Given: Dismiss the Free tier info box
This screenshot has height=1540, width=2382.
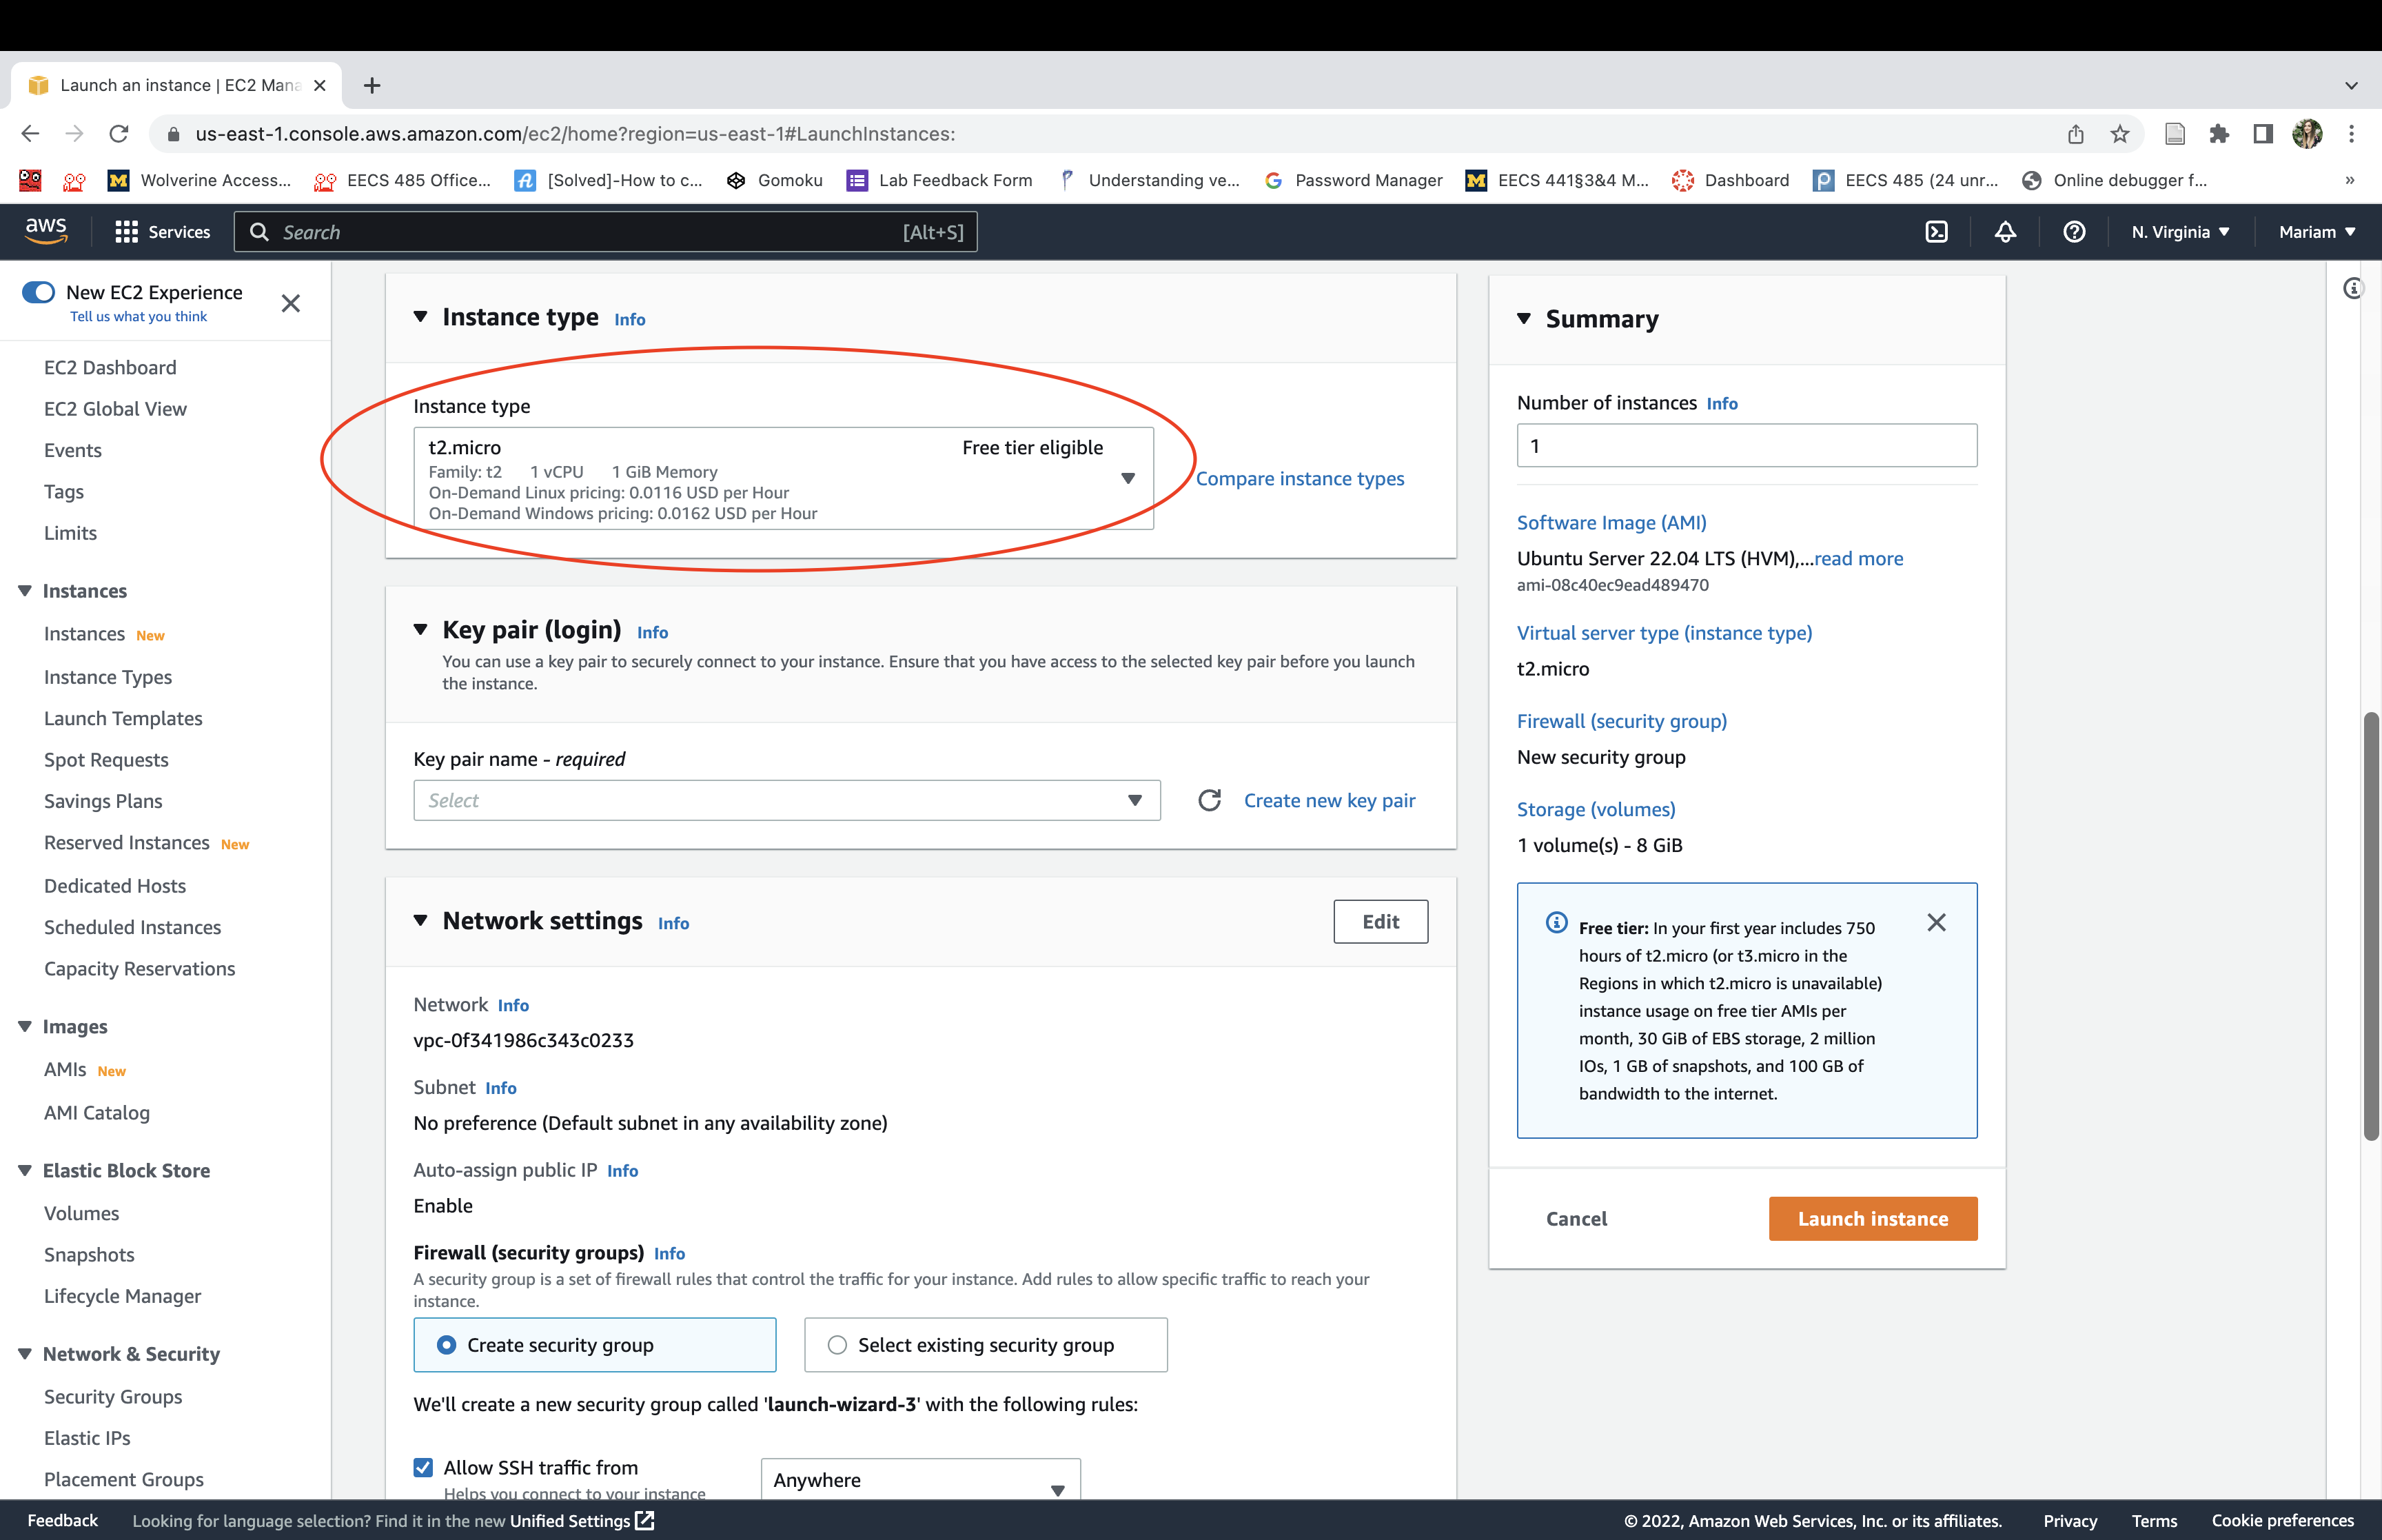Looking at the screenshot, I should [1936, 922].
